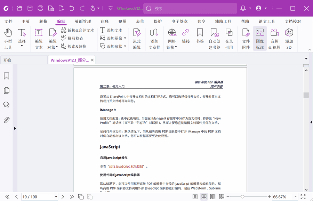Click 添加文章框 article box tool
The image size is (313, 201).
tap(154, 39)
